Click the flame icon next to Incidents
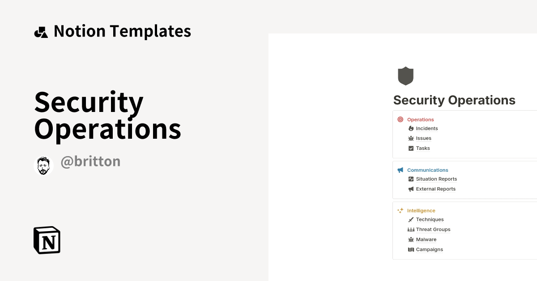The width and height of the screenshot is (537, 281). [411, 128]
